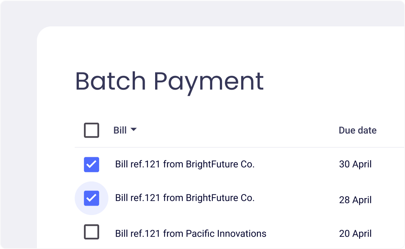Click the Due date column header
This screenshot has height=249, width=405.
click(x=357, y=130)
